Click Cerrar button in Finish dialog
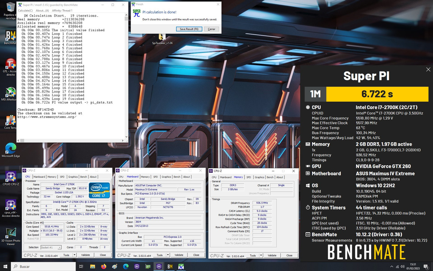 [x=211, y=29]
